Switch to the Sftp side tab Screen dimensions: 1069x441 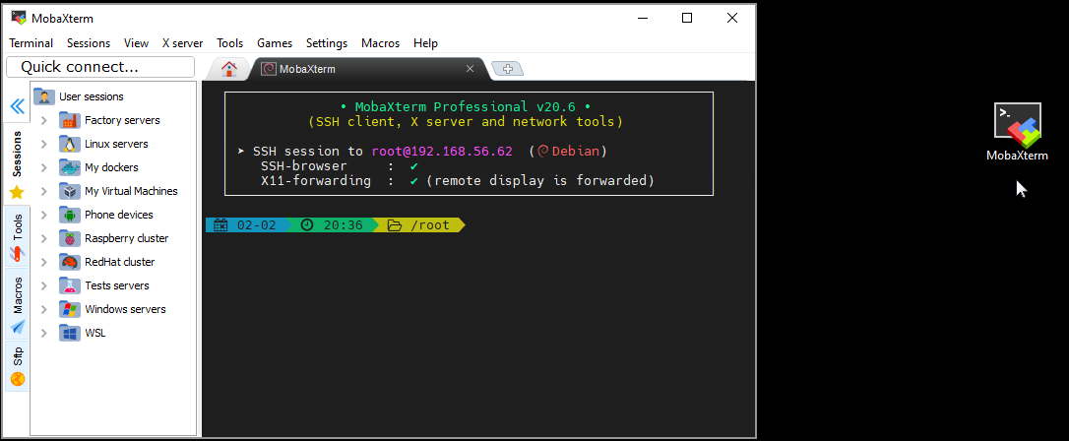tap(17, 364)
